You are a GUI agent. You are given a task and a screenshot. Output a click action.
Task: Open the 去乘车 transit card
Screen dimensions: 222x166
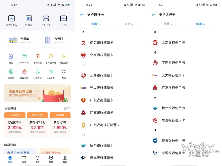click(21, 40)
